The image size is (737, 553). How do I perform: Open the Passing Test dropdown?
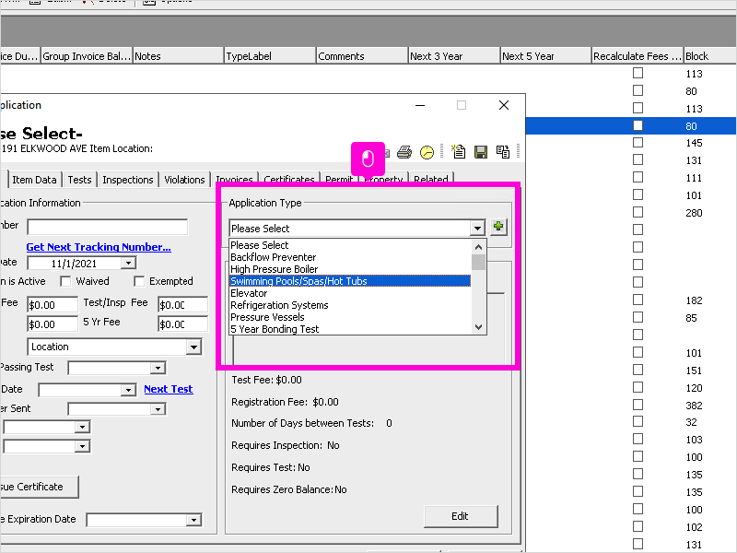158,368
